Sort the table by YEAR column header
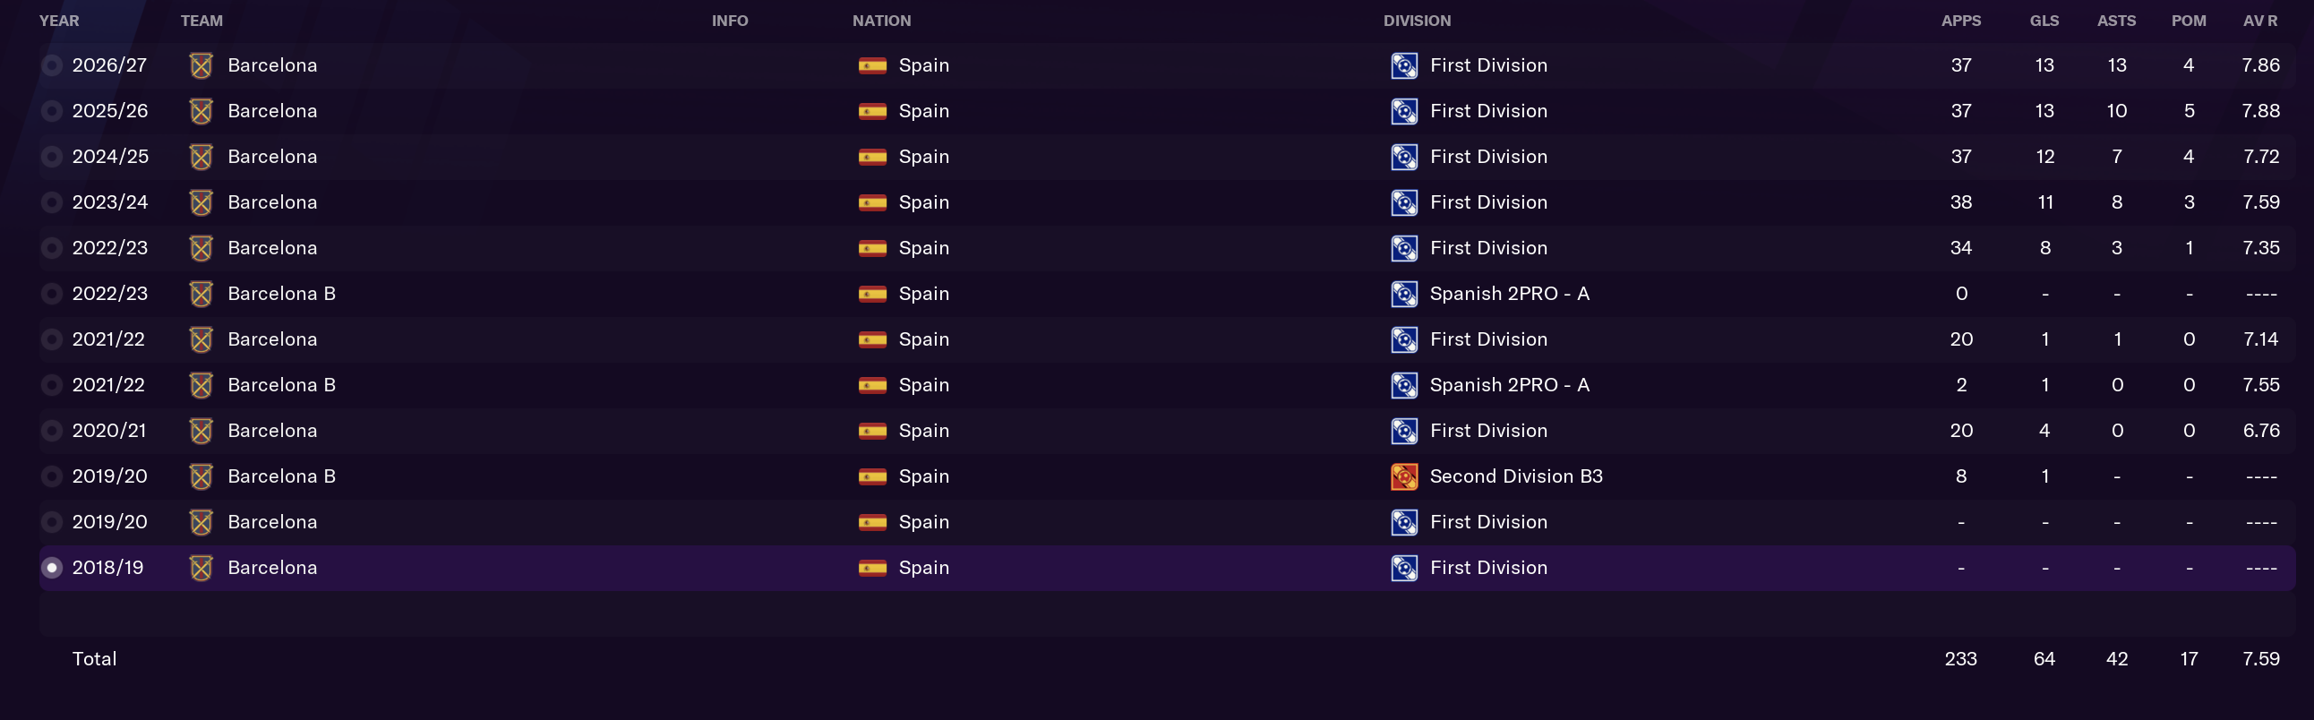2314x720 pixels. coord(59,21)
